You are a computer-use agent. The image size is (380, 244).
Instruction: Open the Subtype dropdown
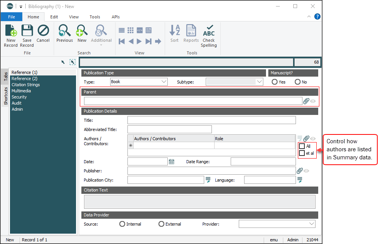pos(259,82)
